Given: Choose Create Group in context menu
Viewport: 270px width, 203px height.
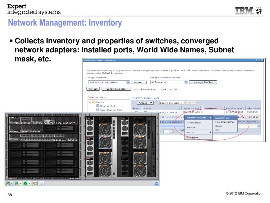Looking at the screenshot, I should 198,123.
